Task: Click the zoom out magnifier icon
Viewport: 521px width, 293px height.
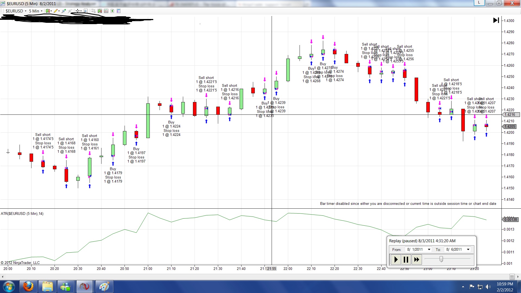Action: [x=70, y=11]
